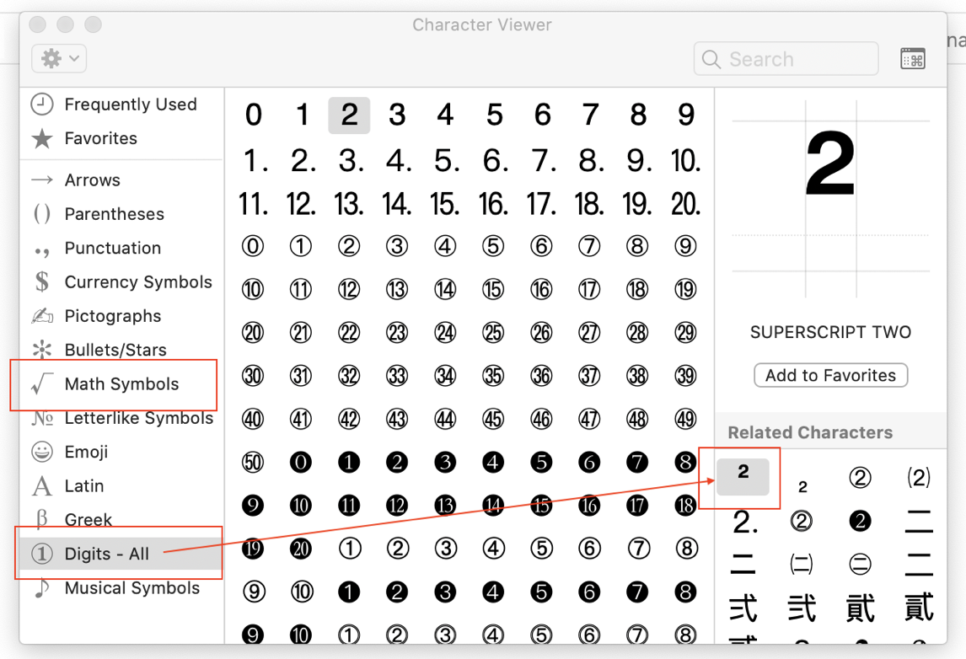Select parenthesized (2) in Related Characters

(919, 477)
